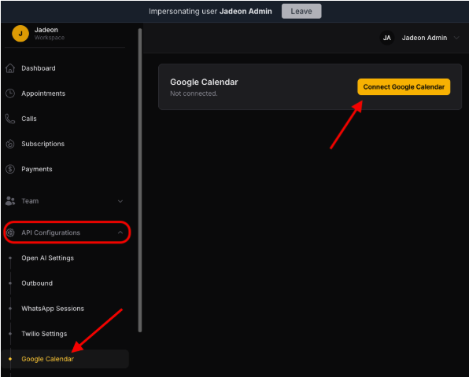Click the sidebar vertical scrollbar
The height and width of the screenshot is (377, 469).
pyautogui.click(x=140, y=180)
